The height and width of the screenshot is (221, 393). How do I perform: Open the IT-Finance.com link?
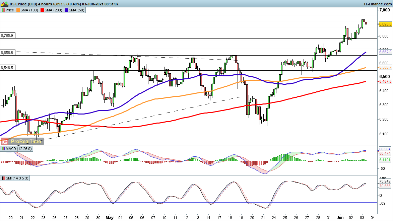pyautogui.click(x=378, y=4)
